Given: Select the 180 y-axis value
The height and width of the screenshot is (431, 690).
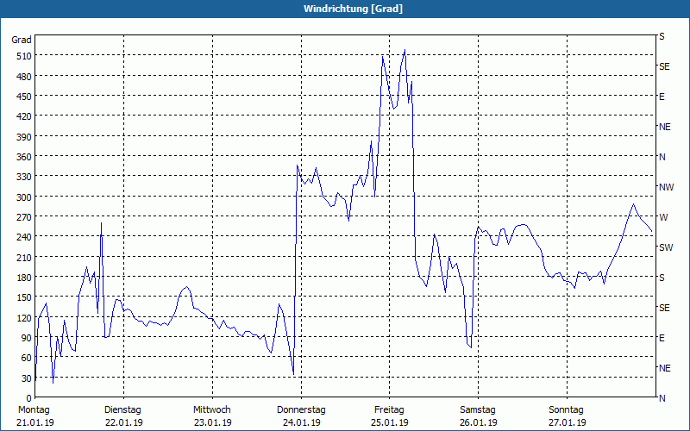Looking at the screenshot, I should tap(24, 278).
